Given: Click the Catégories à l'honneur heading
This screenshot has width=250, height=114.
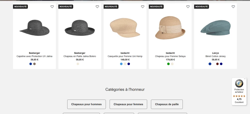Looking at the screenshot, I should [x=125, y=89].
